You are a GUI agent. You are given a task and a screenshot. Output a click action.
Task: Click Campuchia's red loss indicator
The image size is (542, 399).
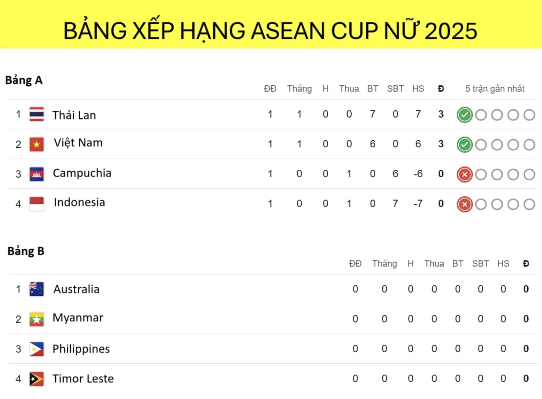(464, 174)
